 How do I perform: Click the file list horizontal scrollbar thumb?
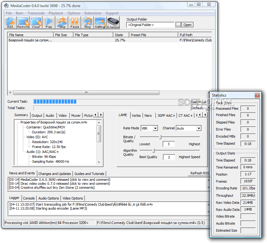pos(86,93)
